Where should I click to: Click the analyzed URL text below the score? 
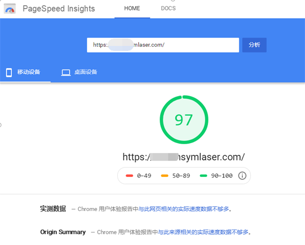pyautogui.click(x=183, y=157)
